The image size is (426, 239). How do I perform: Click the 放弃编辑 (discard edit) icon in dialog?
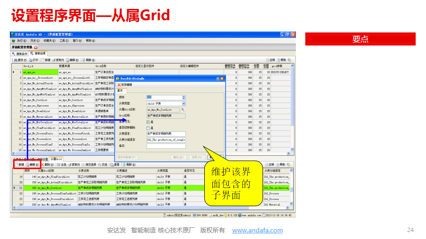[118, 85]
